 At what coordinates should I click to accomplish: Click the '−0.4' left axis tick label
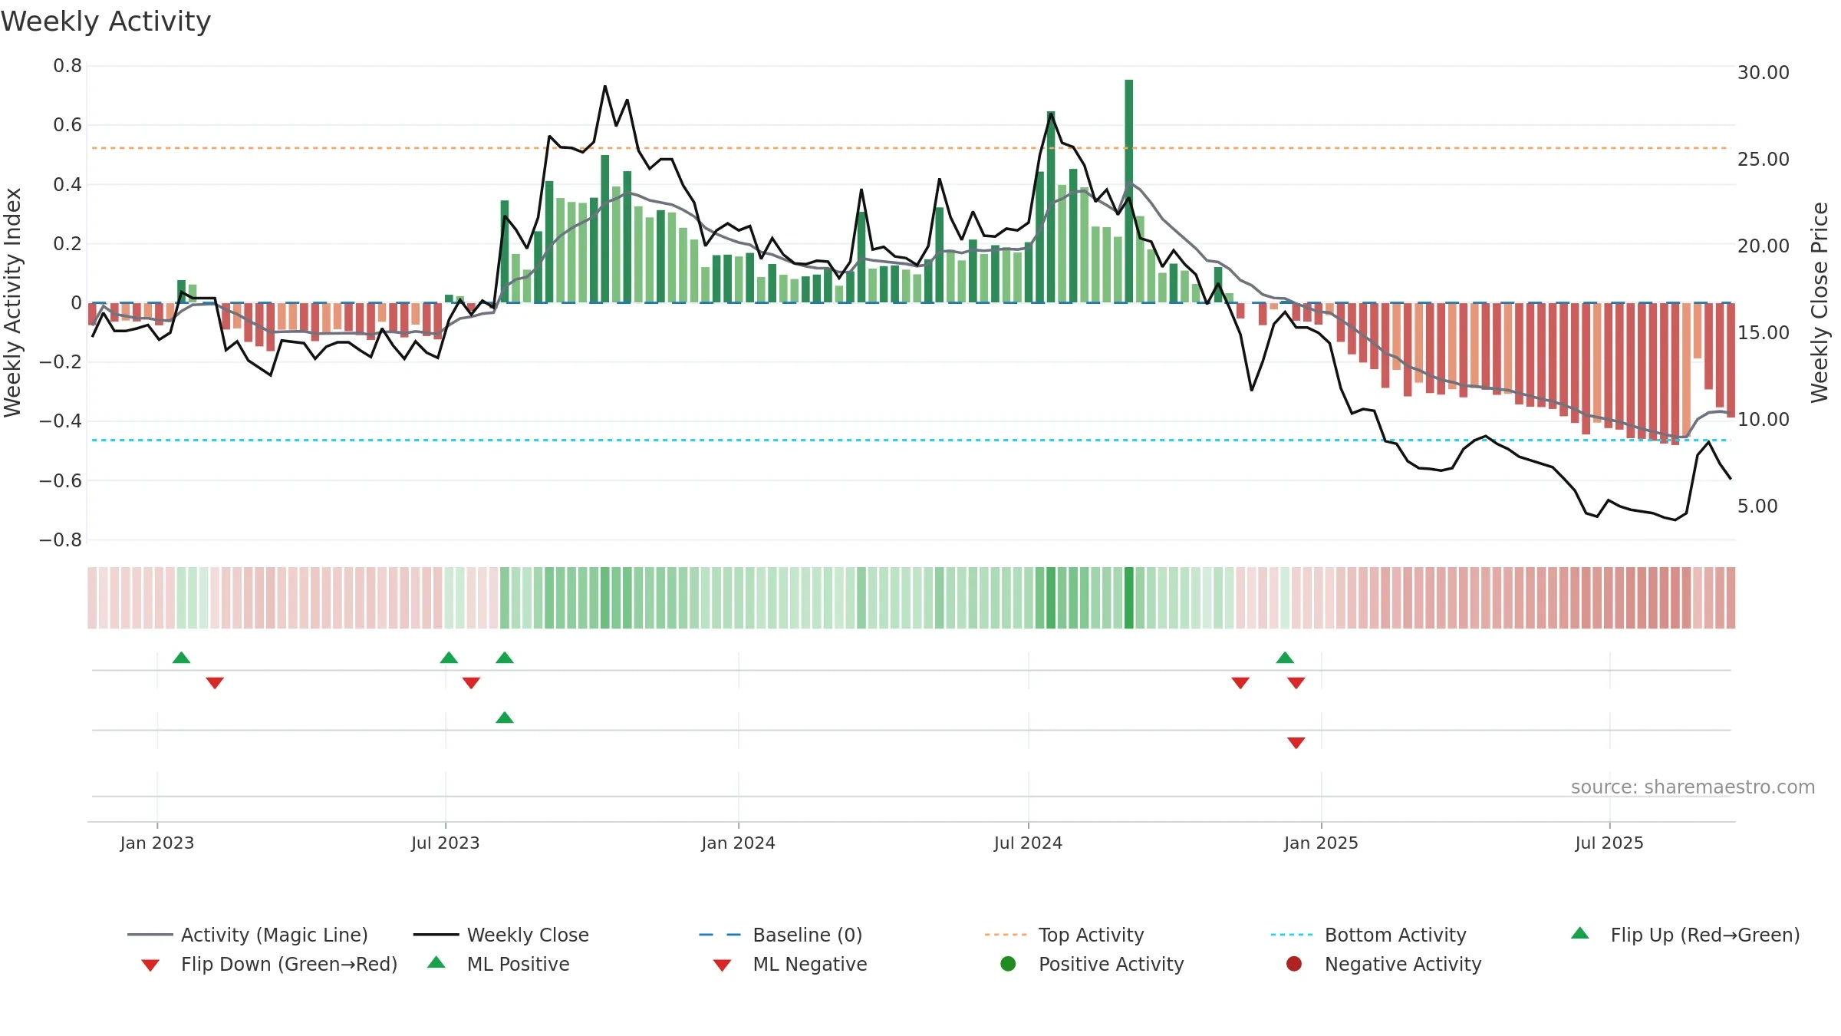[61, 421]
